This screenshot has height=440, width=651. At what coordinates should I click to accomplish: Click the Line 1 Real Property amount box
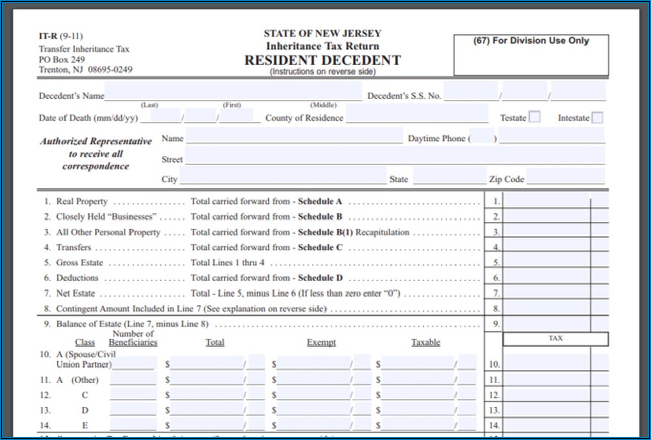546,201
